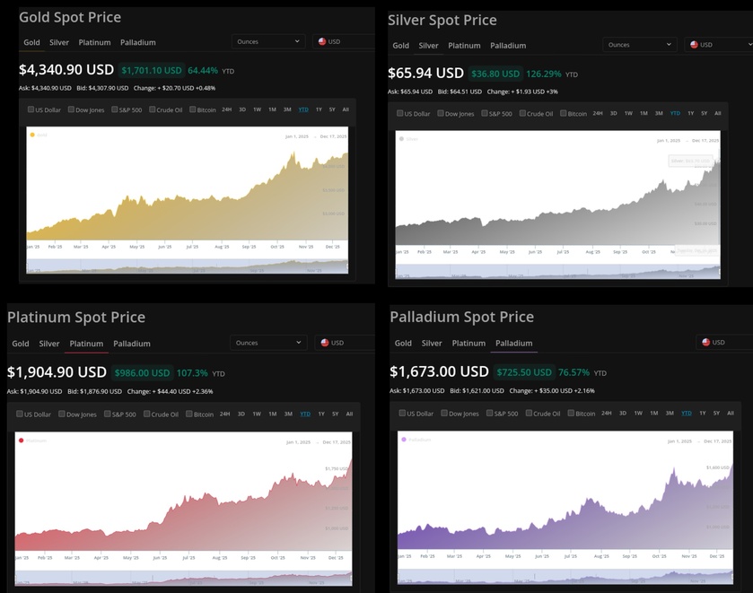
Task: Open the Ounces dropdown in the Gold panel
Action: pos(268,41)
